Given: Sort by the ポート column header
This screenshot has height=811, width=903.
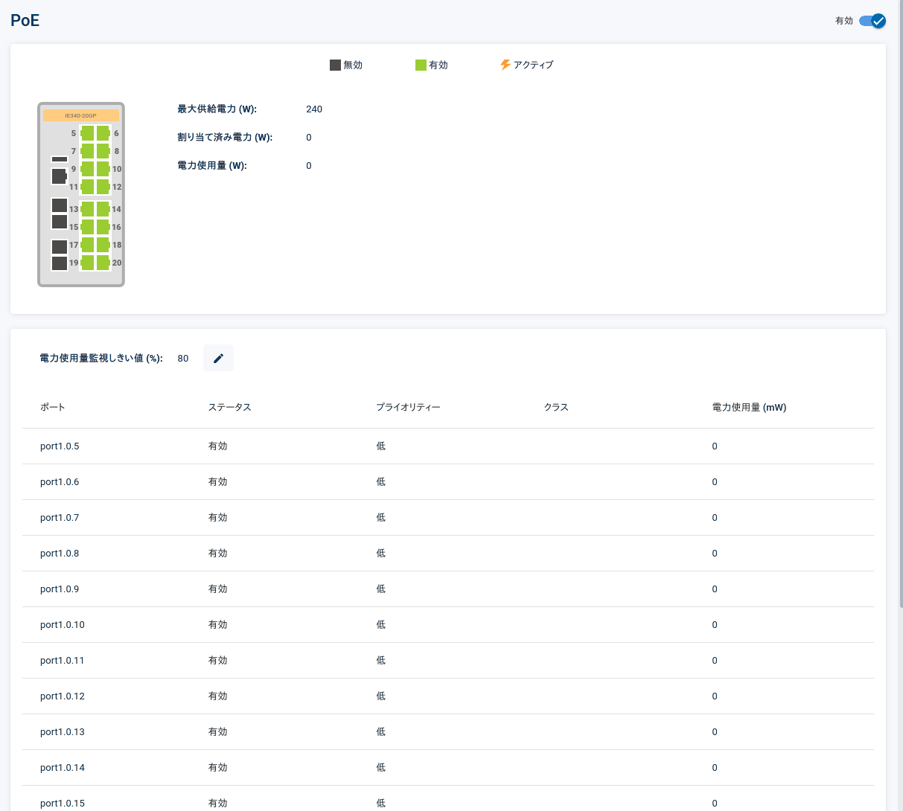Looking at the screenshot, I should (x=53, y=407).
